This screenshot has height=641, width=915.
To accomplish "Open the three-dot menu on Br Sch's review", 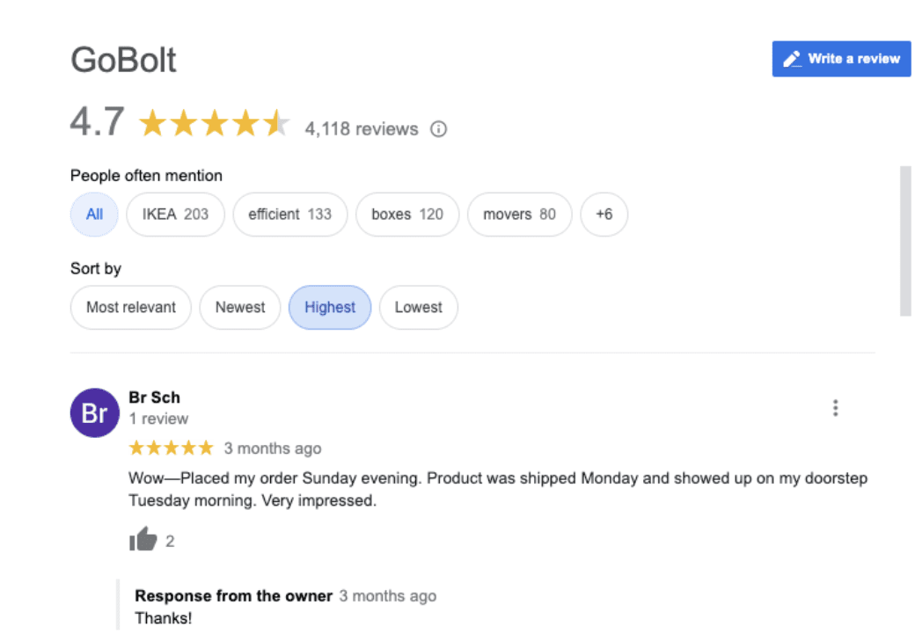I will click(834, 407).
